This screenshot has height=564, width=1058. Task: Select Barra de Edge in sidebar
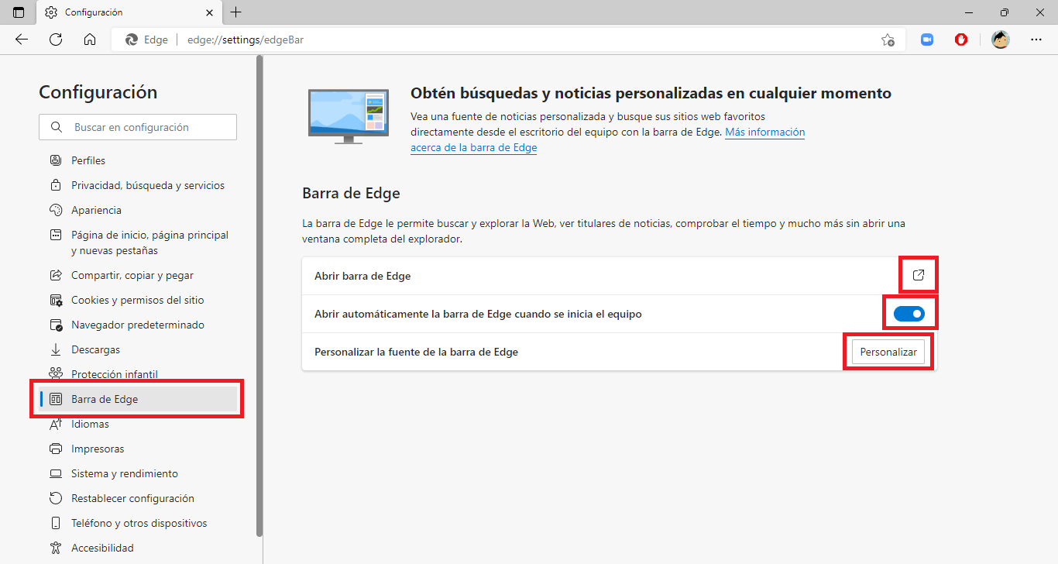coord(138,399)
